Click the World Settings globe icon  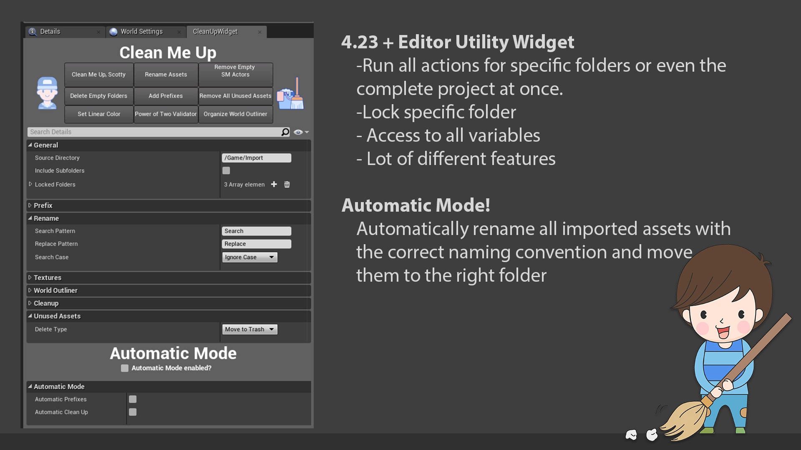pos(113,32)
